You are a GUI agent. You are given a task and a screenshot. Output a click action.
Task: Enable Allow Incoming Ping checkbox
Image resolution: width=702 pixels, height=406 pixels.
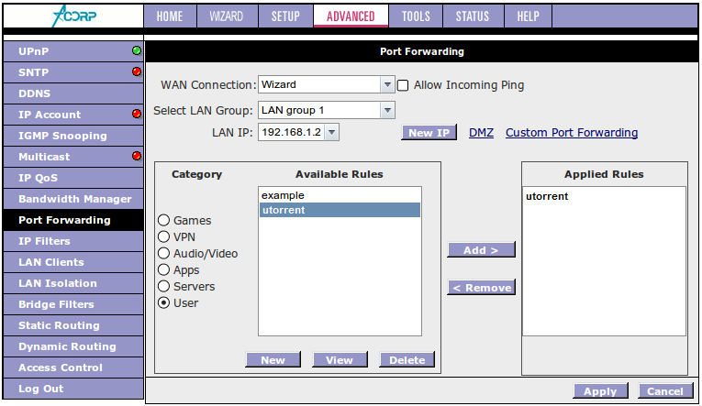[x=403, y=85]
